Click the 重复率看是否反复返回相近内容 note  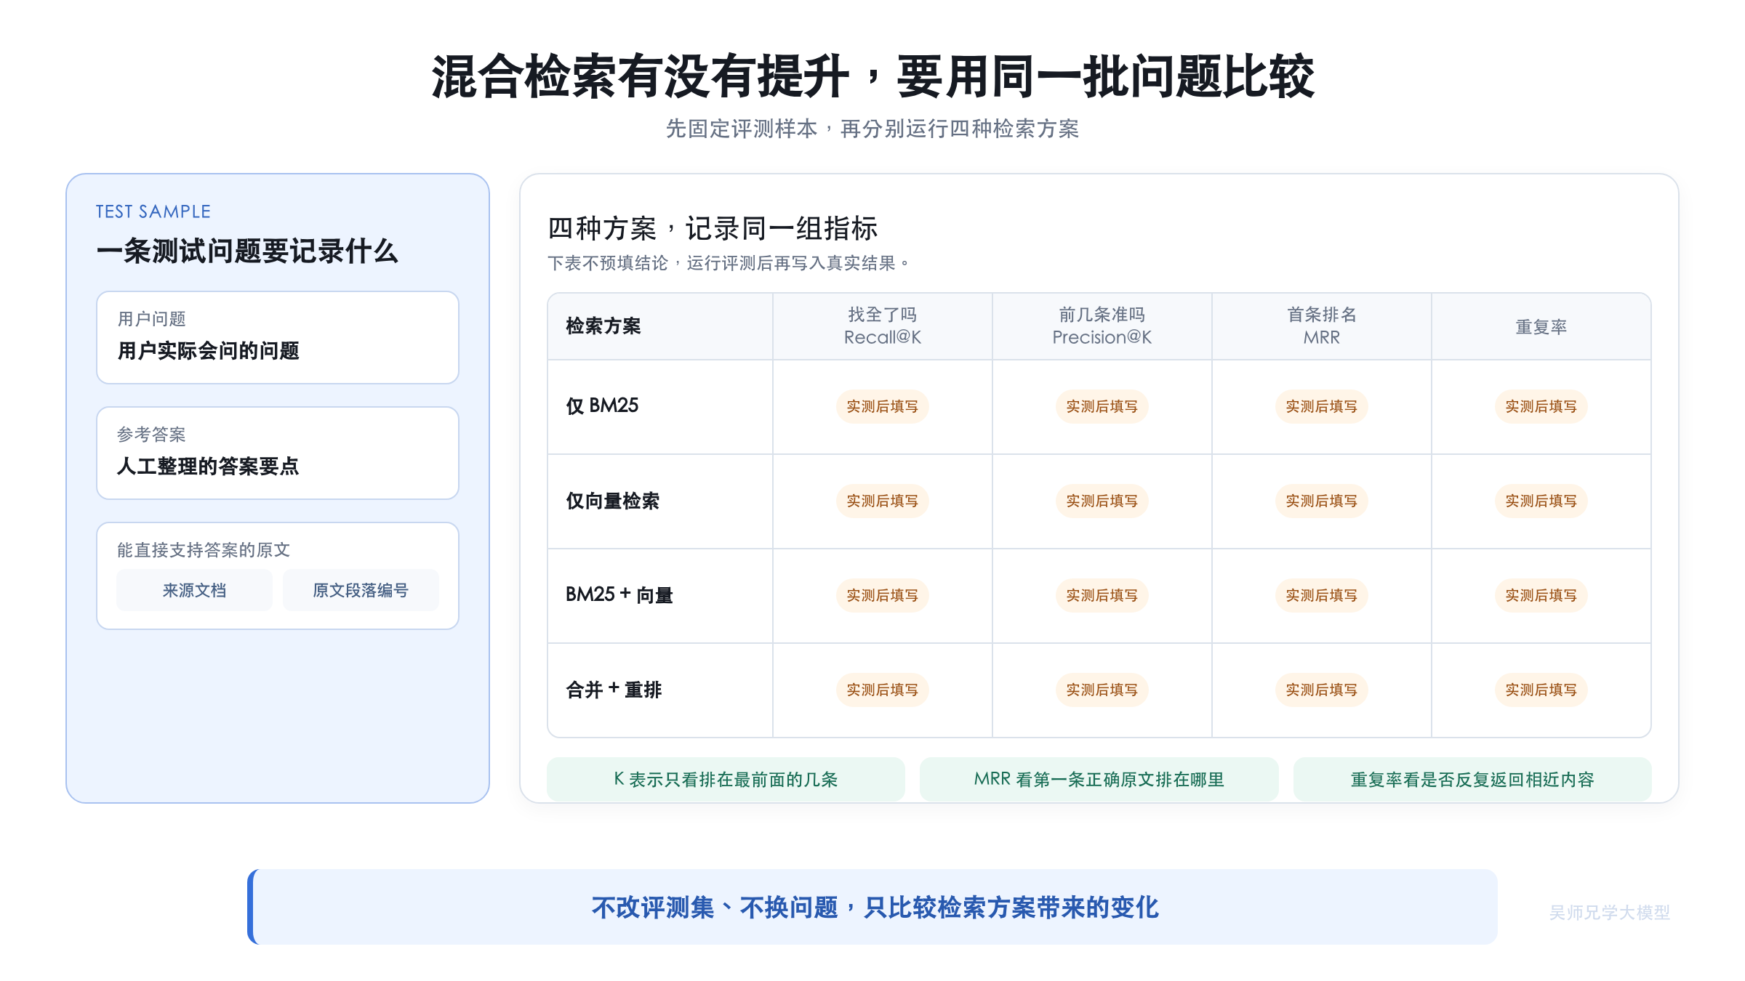click(1472, 779)
